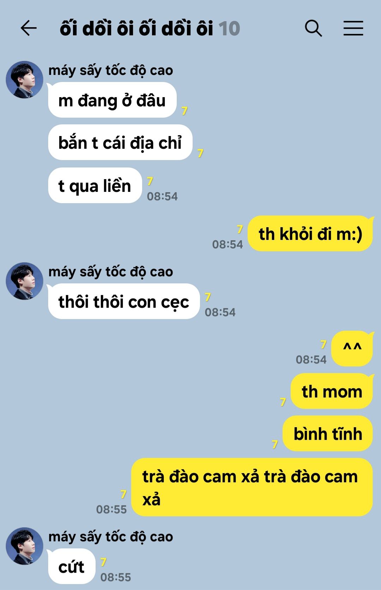Select the yellow '^^' message bubble
Image resolution: width=381 pixels, height=590 pixels.
pos(352,349)
